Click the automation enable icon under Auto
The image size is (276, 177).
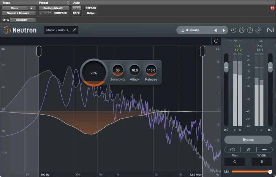pos(76,8)
